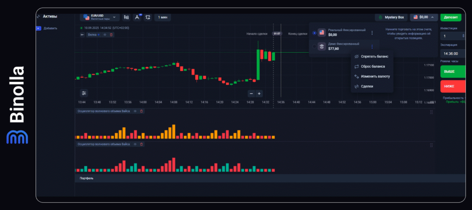Screen dimensions: 472x210
Task: Open three-dot menu for the real account
Action: 372,33
